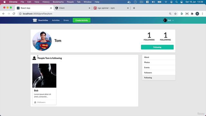Close the React App tab
The width and height of the screenshot is (206, 116).
[x=51, y=8]
